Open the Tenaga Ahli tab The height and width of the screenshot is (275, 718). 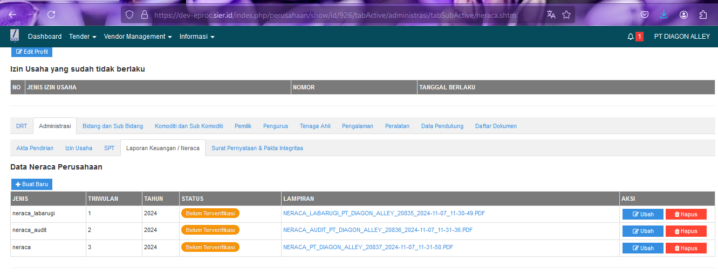(x=315, y=126)
